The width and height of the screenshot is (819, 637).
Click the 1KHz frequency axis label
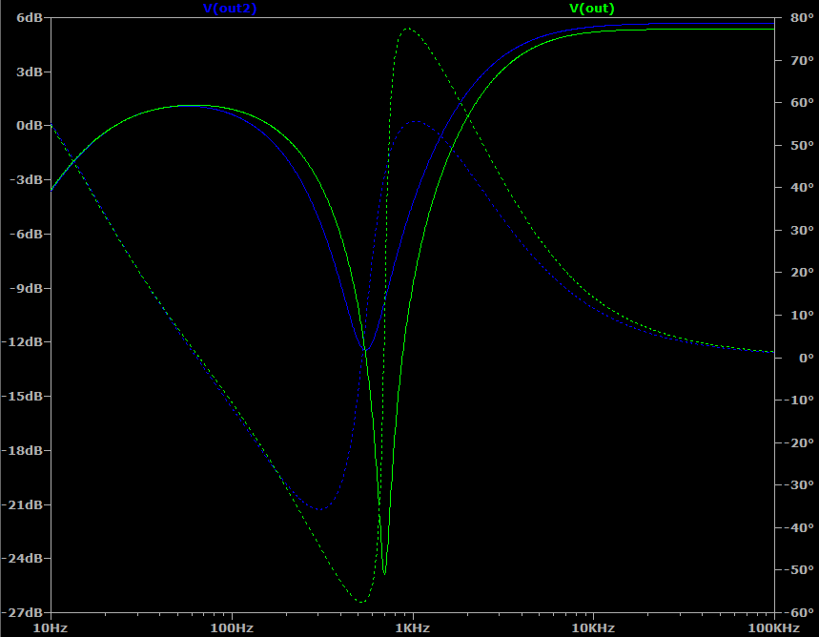pyautogui.click(x=412, y=628)
